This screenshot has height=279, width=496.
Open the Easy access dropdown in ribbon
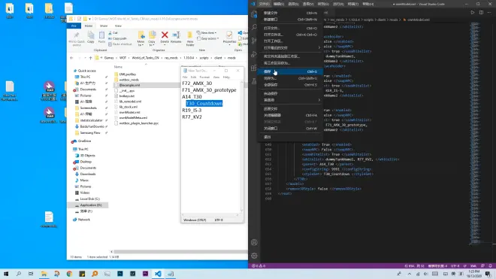click(x=208, y=38)
